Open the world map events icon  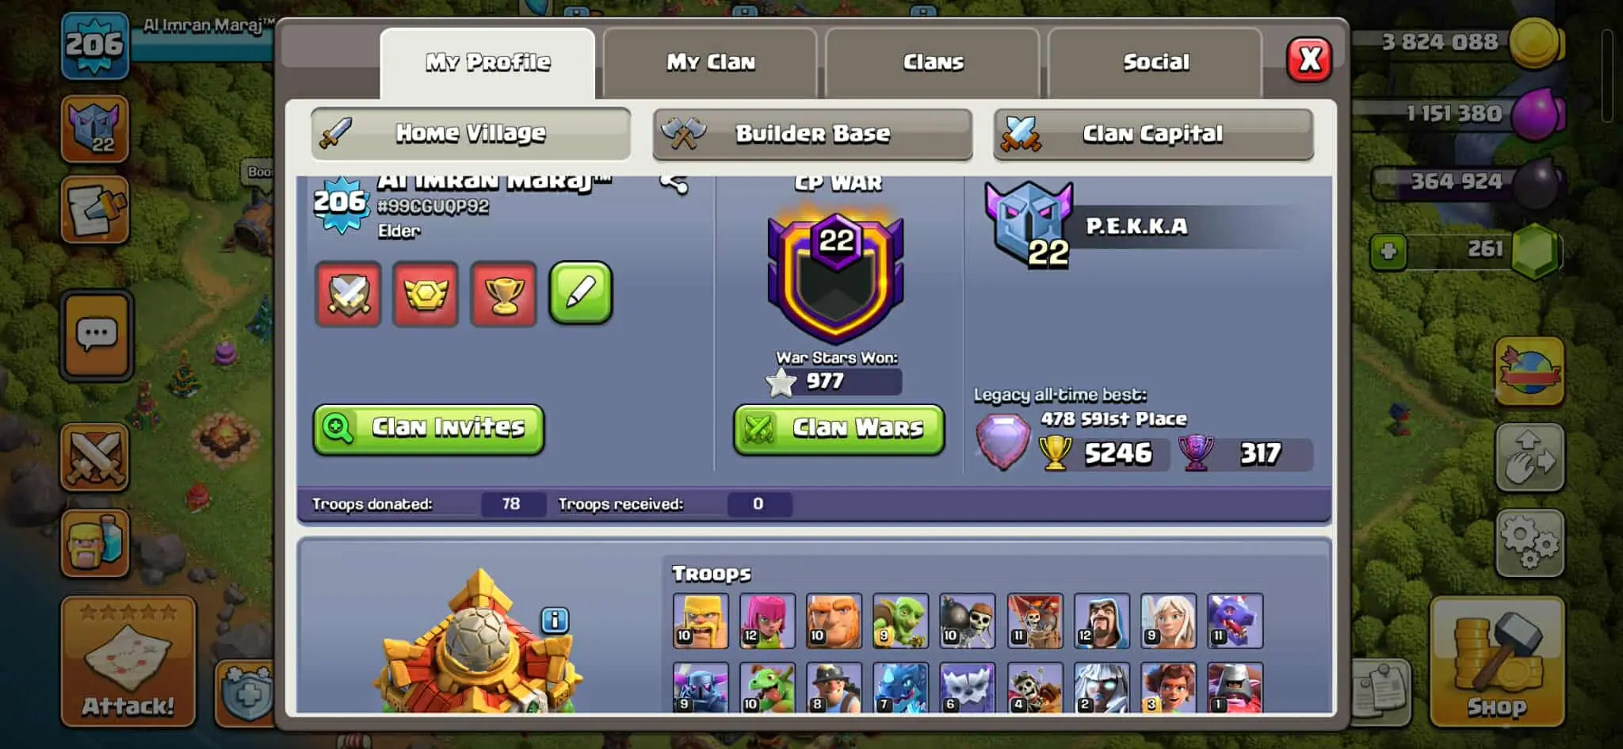(x=1529, y=371)
